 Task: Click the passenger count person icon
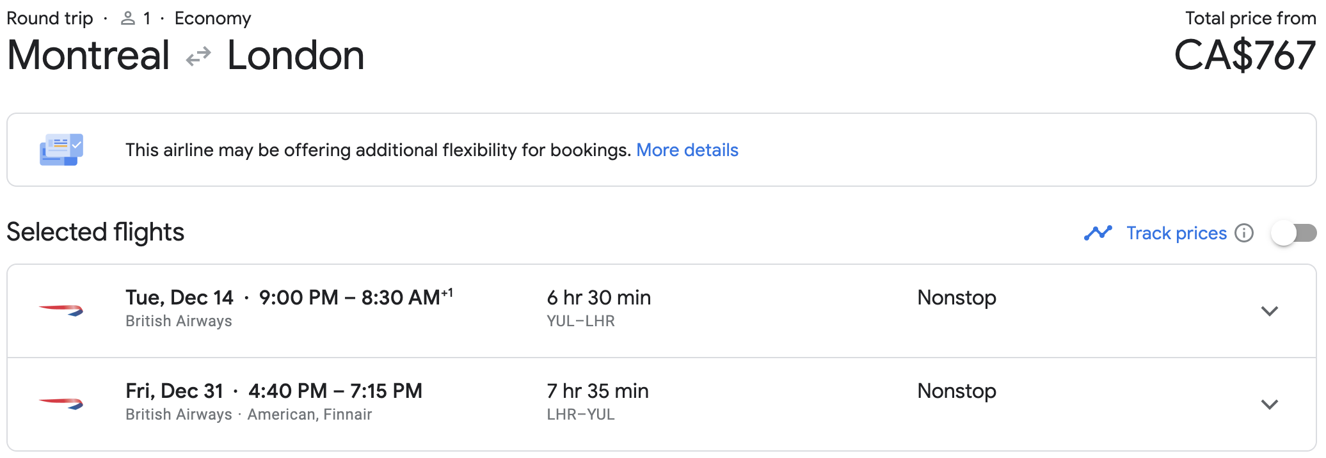pos(128,19)
